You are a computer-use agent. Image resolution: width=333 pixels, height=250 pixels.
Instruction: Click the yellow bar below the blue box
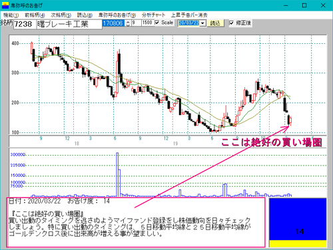[x=298, y=243]
